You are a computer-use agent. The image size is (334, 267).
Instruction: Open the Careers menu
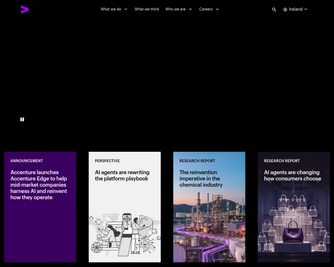pos(206,9)
